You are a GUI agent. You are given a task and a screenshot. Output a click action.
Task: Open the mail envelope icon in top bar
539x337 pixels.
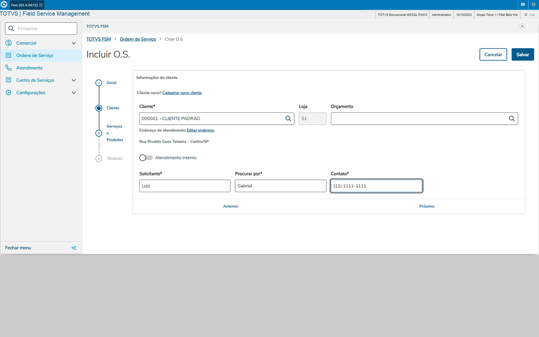click(523, 4)
